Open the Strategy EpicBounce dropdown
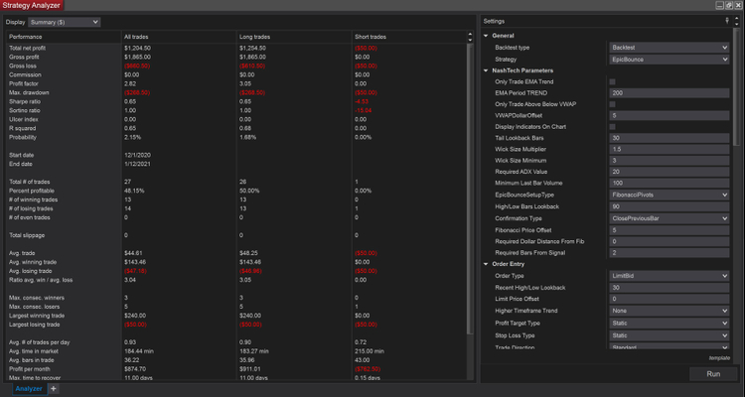The width and height of the screenshot is (745, 397). tap(669, 59)
